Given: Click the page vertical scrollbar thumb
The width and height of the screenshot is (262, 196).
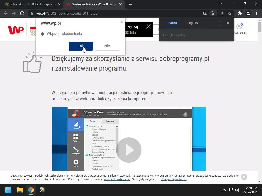Looking at the screenshot, I should coord(260,28).
